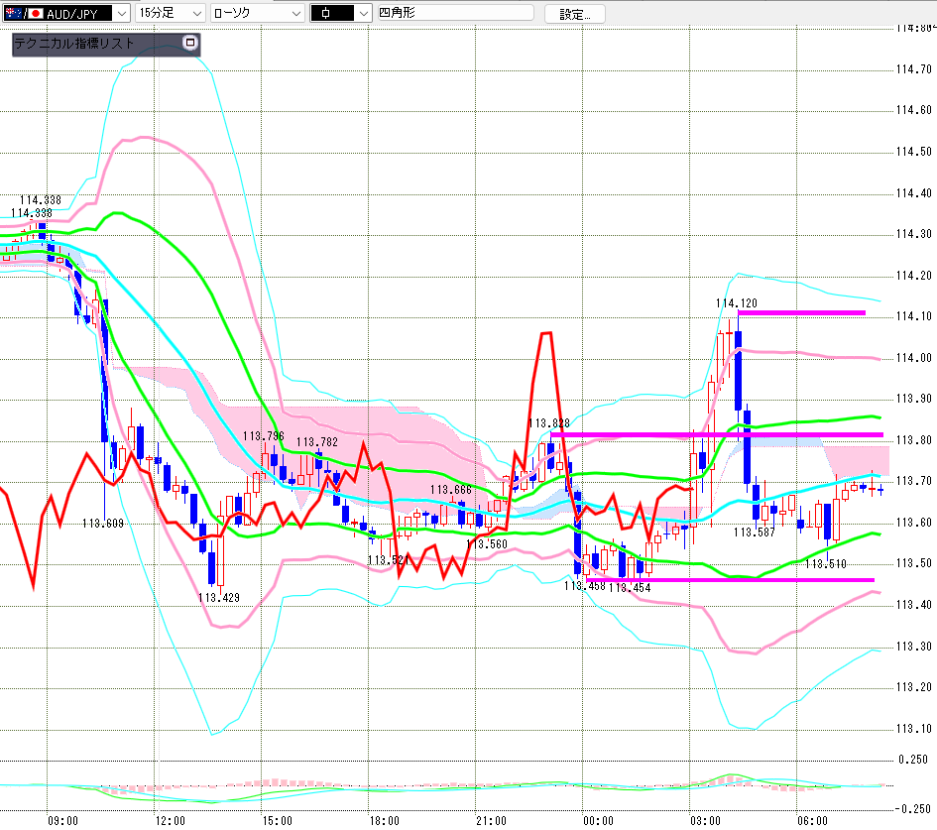Click the 四角形 shape input field
This screenshot has width=937, height=830.
(455, 13)
